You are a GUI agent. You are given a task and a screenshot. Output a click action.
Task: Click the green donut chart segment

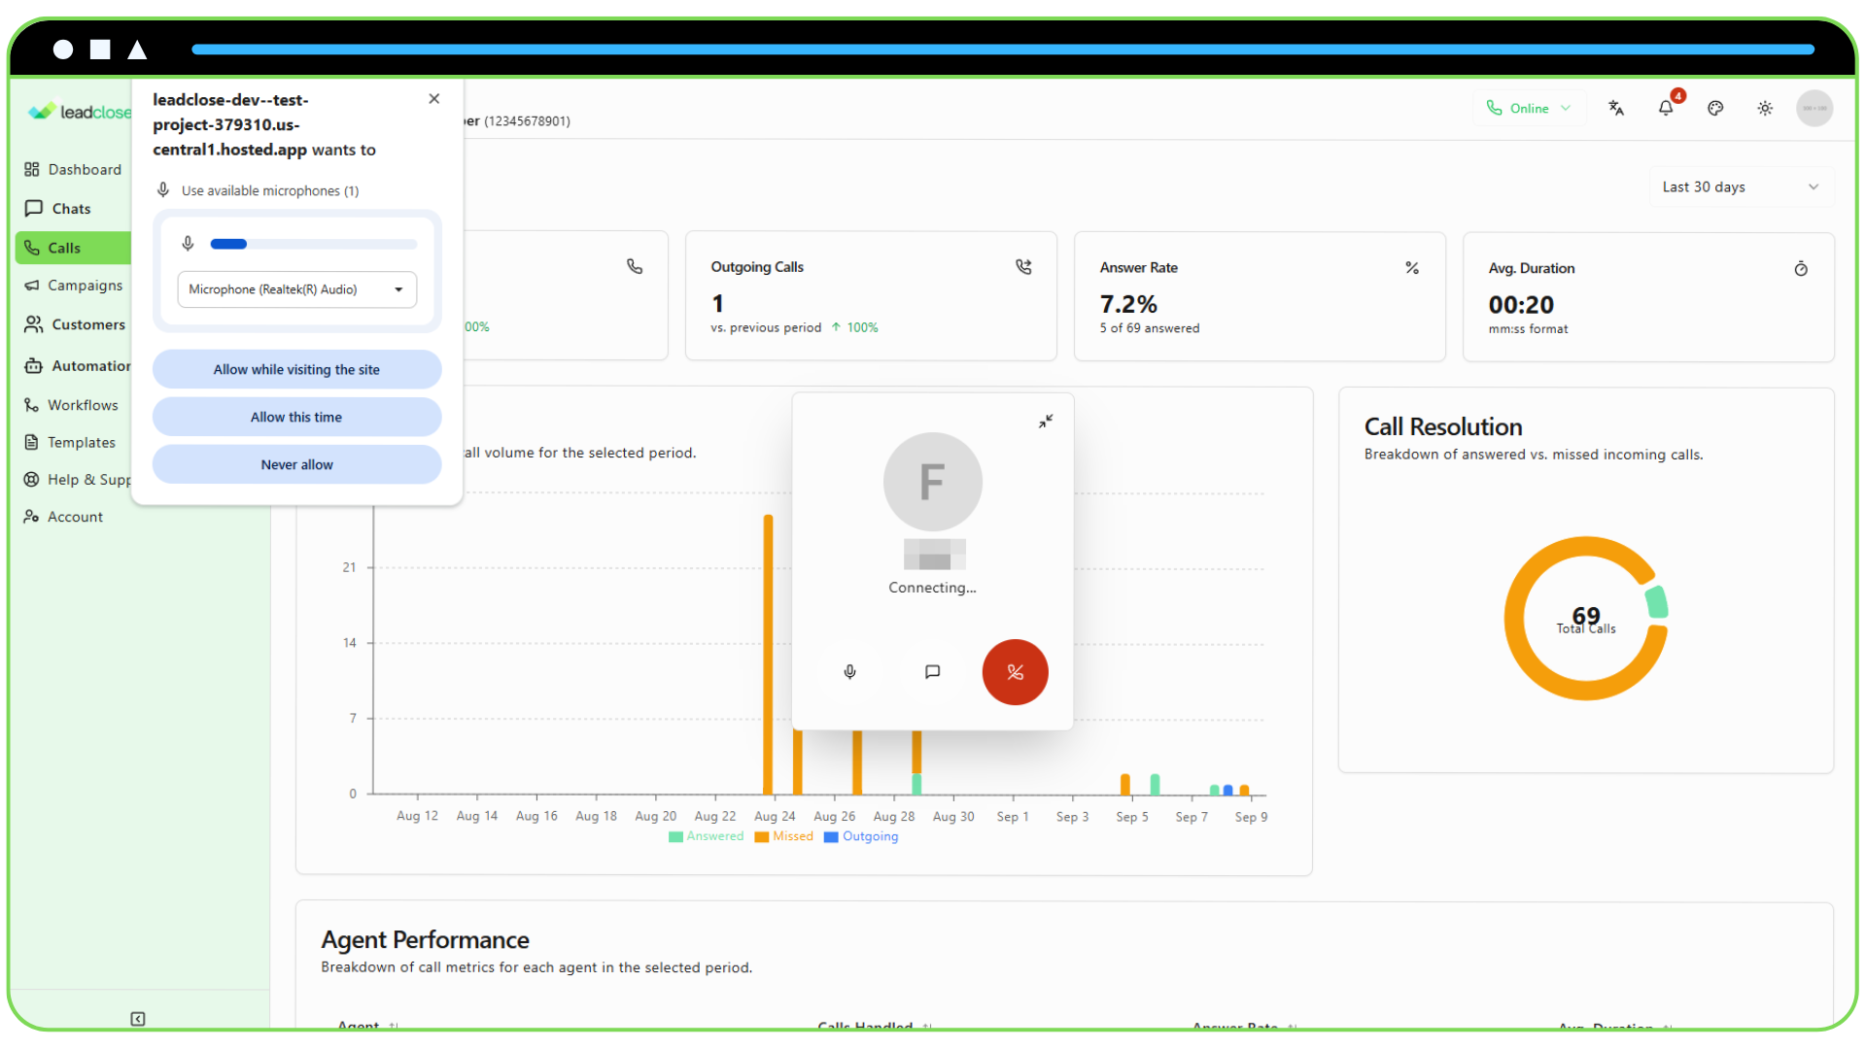[1657, 602]
